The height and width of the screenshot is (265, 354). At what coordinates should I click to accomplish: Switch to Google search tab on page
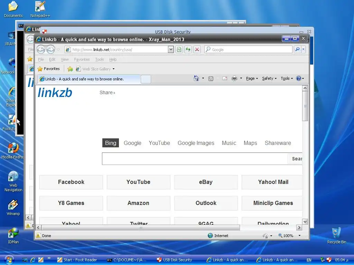(132, 143)
